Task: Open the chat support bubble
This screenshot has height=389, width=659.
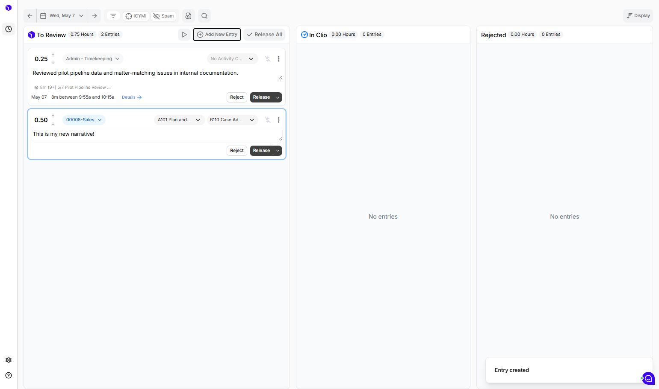Action: [648, 378]
